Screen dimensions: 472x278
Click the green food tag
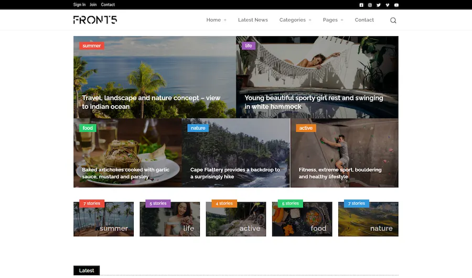[88, 128]
